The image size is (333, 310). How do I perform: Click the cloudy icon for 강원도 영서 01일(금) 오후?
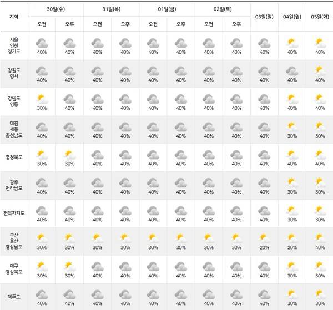coord(181,71)
